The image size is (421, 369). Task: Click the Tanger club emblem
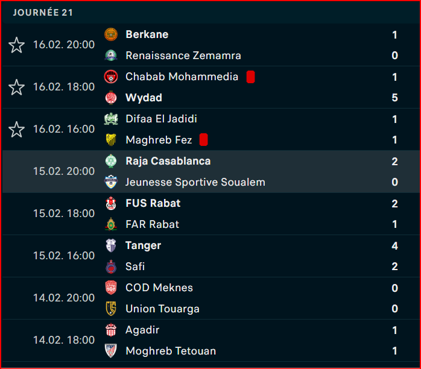pos(111,245)
